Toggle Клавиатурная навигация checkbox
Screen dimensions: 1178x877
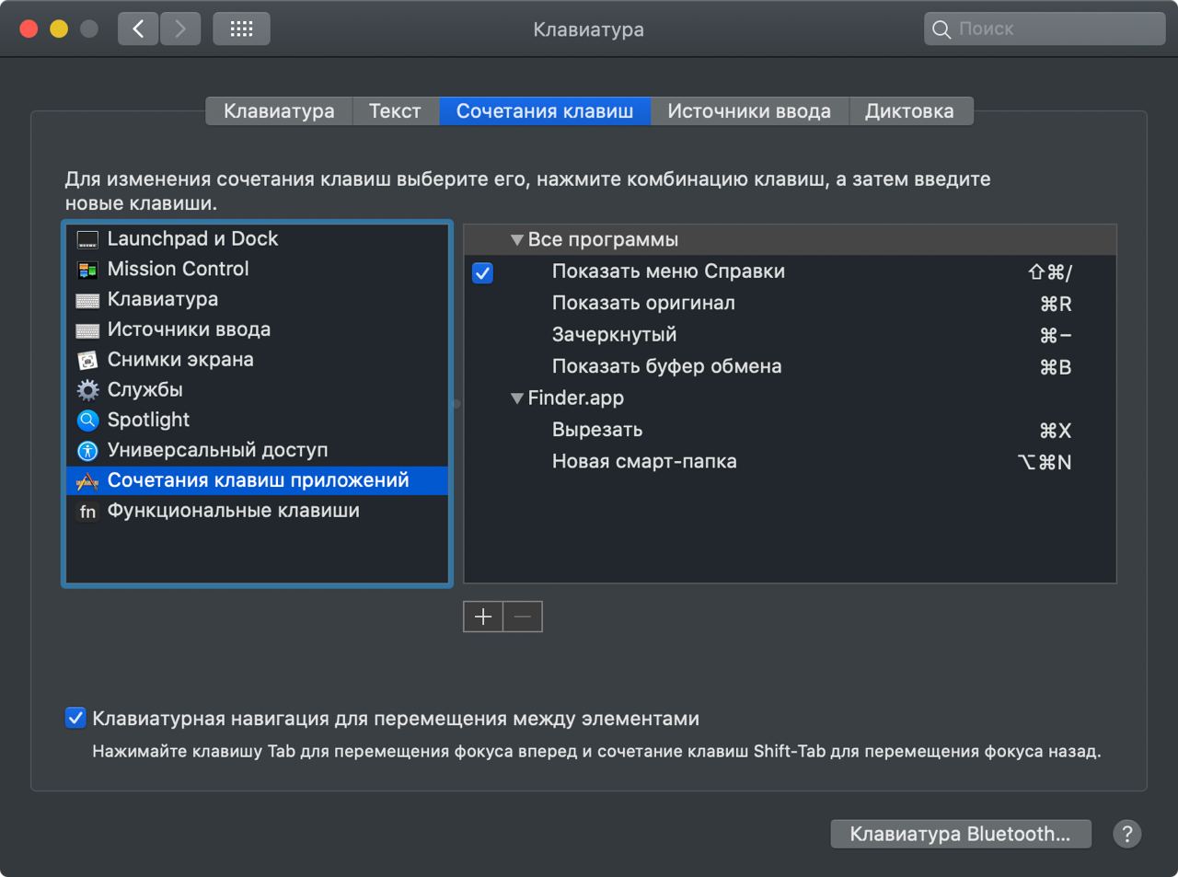tap(75, 718)
